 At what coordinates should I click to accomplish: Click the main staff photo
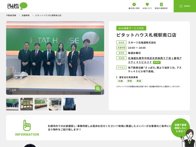(x=55, y=58)
